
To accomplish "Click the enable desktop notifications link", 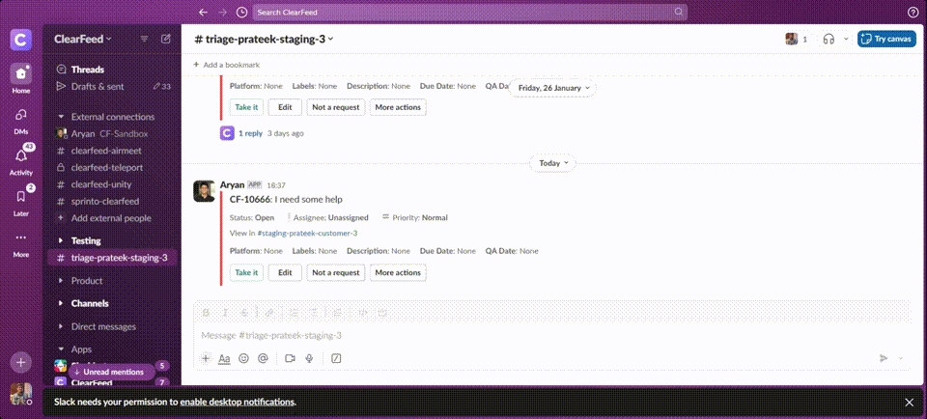I will [237, 402].
